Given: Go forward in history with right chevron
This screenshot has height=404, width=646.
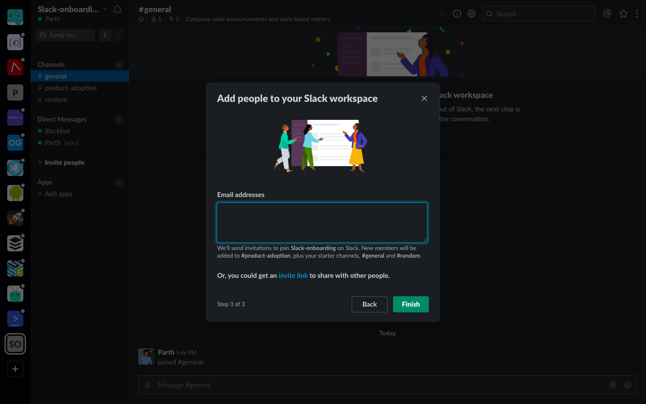Looking at the screenshot, I should [x=118, y=35].
